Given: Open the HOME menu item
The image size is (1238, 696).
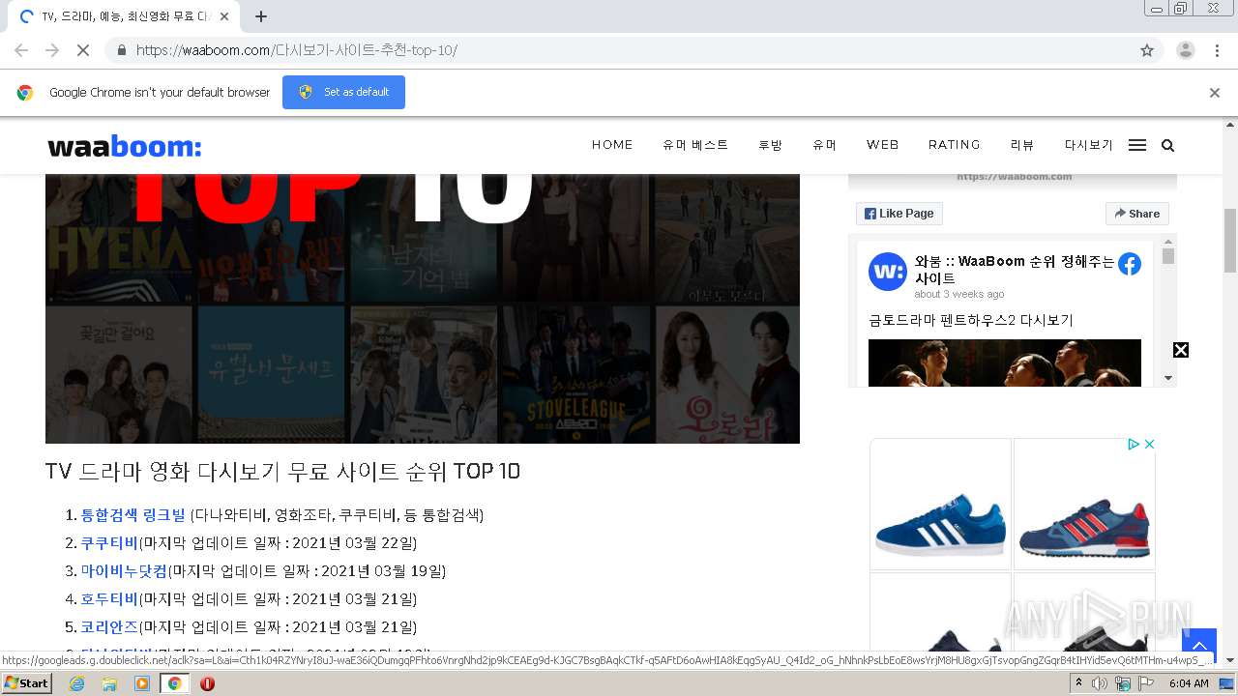Looking at the screenshot, I should [612, 145].
